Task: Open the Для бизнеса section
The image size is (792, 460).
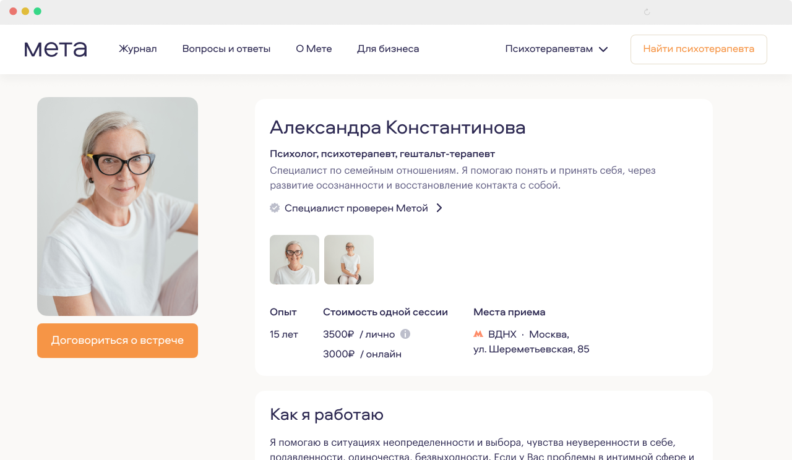Action: pos(388,49)
